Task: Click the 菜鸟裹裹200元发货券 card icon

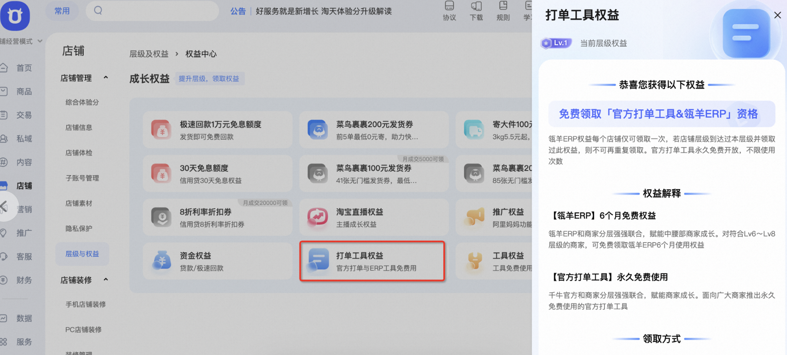Action: pyautogui.click(x=318, y=130)
